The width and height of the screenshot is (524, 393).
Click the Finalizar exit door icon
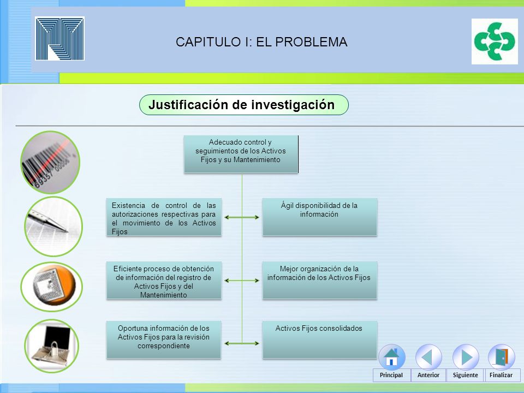point(501,357)
